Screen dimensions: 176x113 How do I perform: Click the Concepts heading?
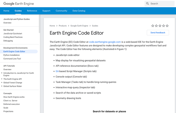point(8,93)
